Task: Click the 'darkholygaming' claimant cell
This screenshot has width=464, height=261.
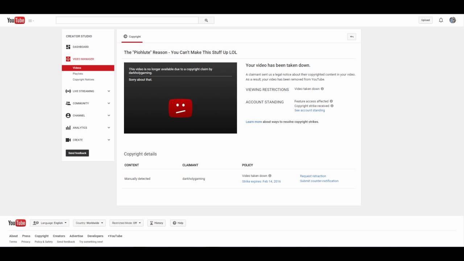Action: click(x=194, y=179)
